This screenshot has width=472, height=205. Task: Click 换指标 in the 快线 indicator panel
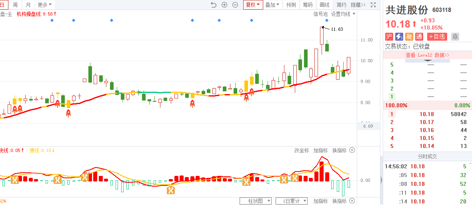coord(339,150)
